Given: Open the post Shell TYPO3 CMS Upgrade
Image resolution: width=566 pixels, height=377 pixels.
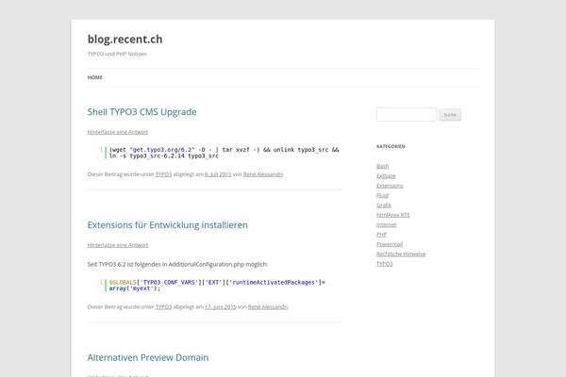Looking at the screenshot, I should [x=141, y=112].
